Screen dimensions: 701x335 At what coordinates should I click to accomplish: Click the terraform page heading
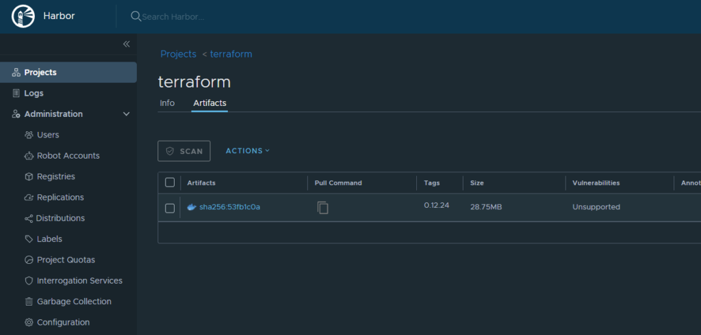pyautogui.click(x=194, y=82)
